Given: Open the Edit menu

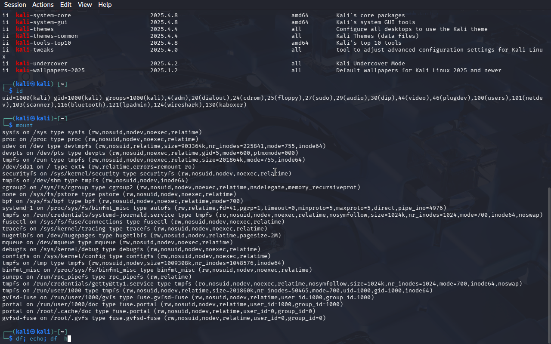Looking at the screenshot, I should (x=66, y=5).
